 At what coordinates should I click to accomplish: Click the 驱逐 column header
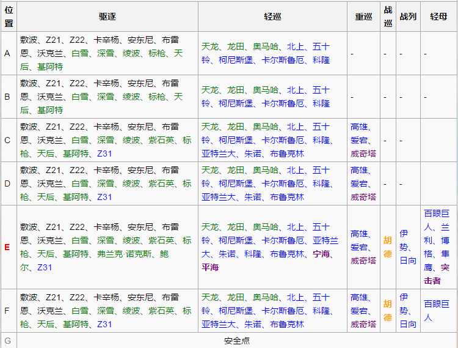pos(107,17)
